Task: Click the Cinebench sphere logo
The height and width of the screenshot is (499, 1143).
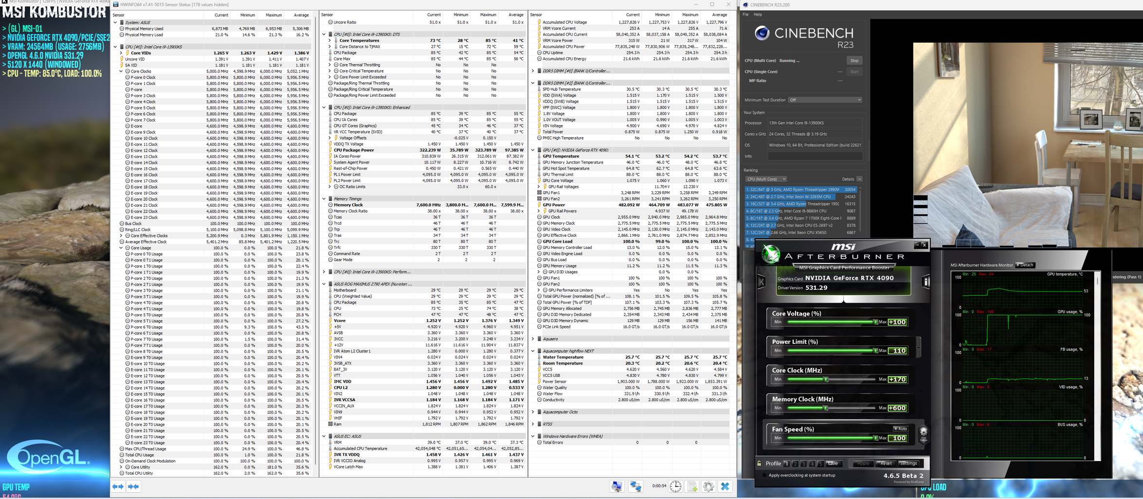Action: (762, 33)
